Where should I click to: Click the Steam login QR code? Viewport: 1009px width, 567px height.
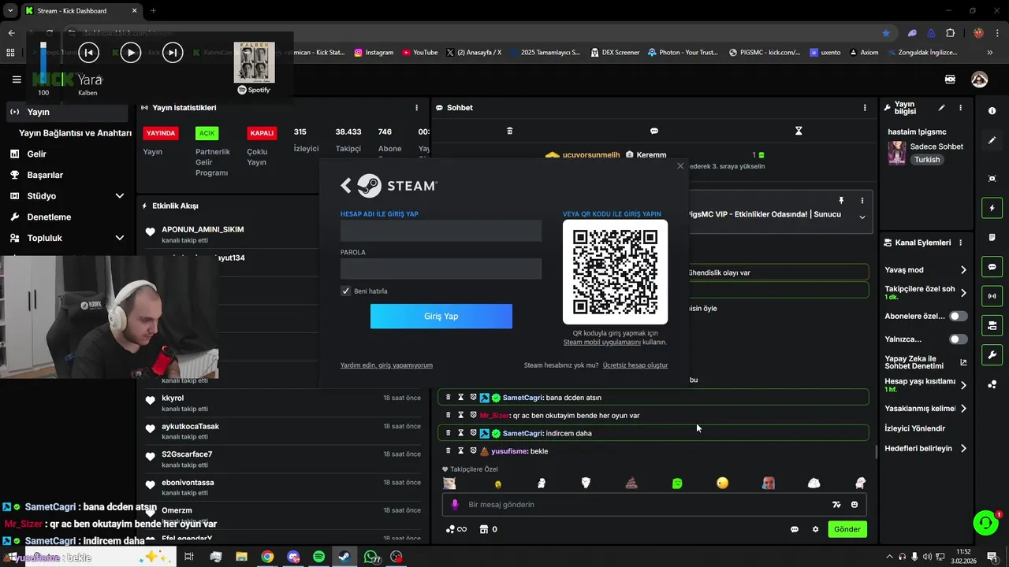pyautogui.click(x=615, y=272)
